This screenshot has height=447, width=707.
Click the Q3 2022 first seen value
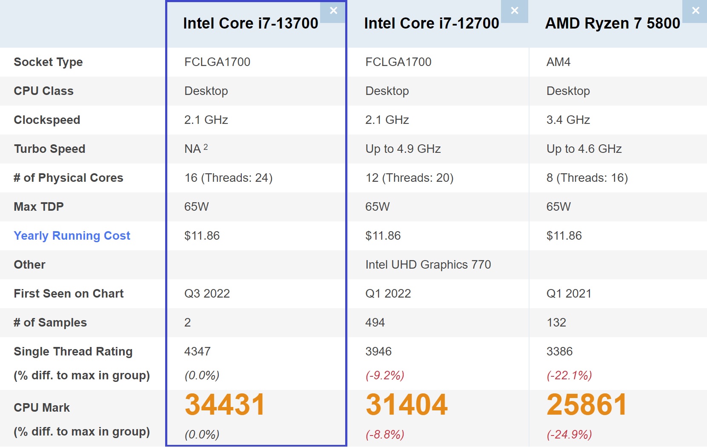pyautogui.click(x=207, y=294)
